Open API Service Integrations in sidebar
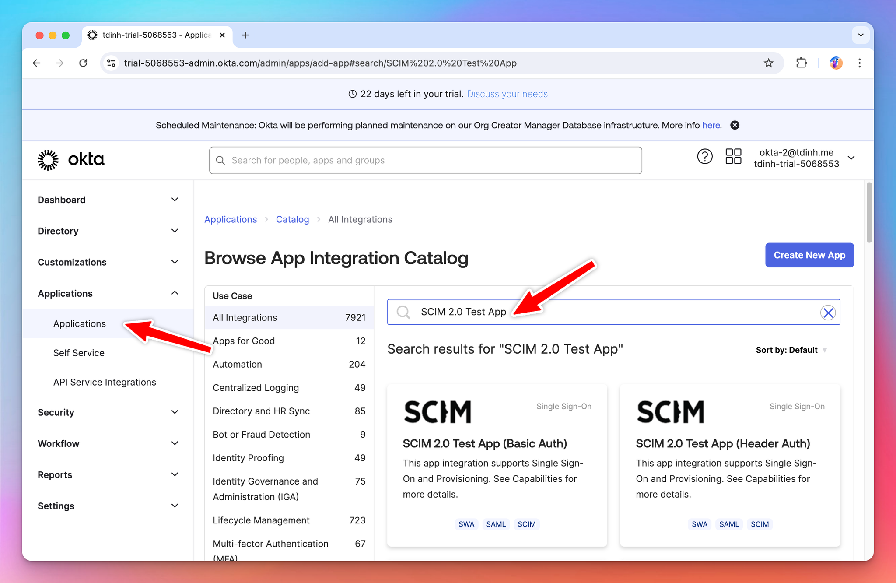This screenshot has width=896, height=583. click(105, 382)
